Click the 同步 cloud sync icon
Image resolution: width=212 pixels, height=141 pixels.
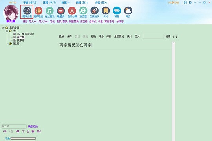[x=128, y=11]
